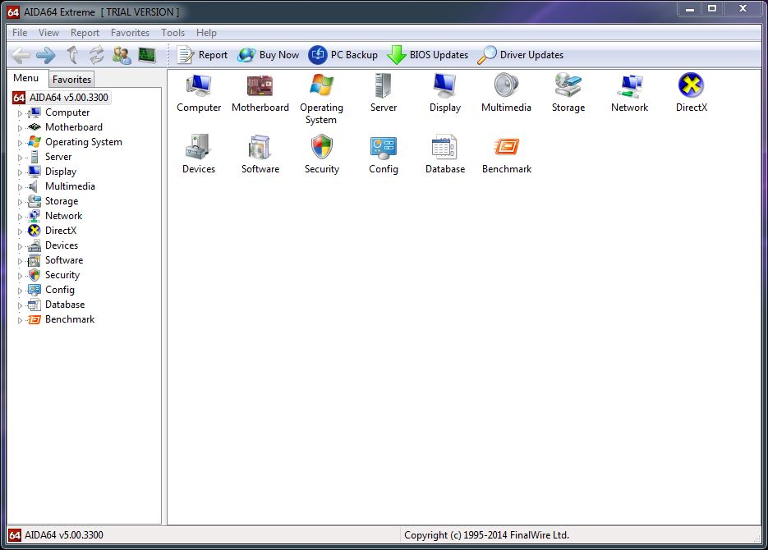Expand the Multimedia tree node
The height and width of the screenshot is (550, 768).
[20, 187]
